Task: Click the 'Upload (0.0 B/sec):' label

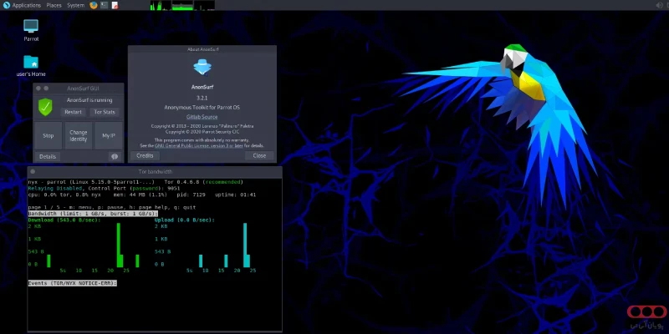Action: (185, 220)
